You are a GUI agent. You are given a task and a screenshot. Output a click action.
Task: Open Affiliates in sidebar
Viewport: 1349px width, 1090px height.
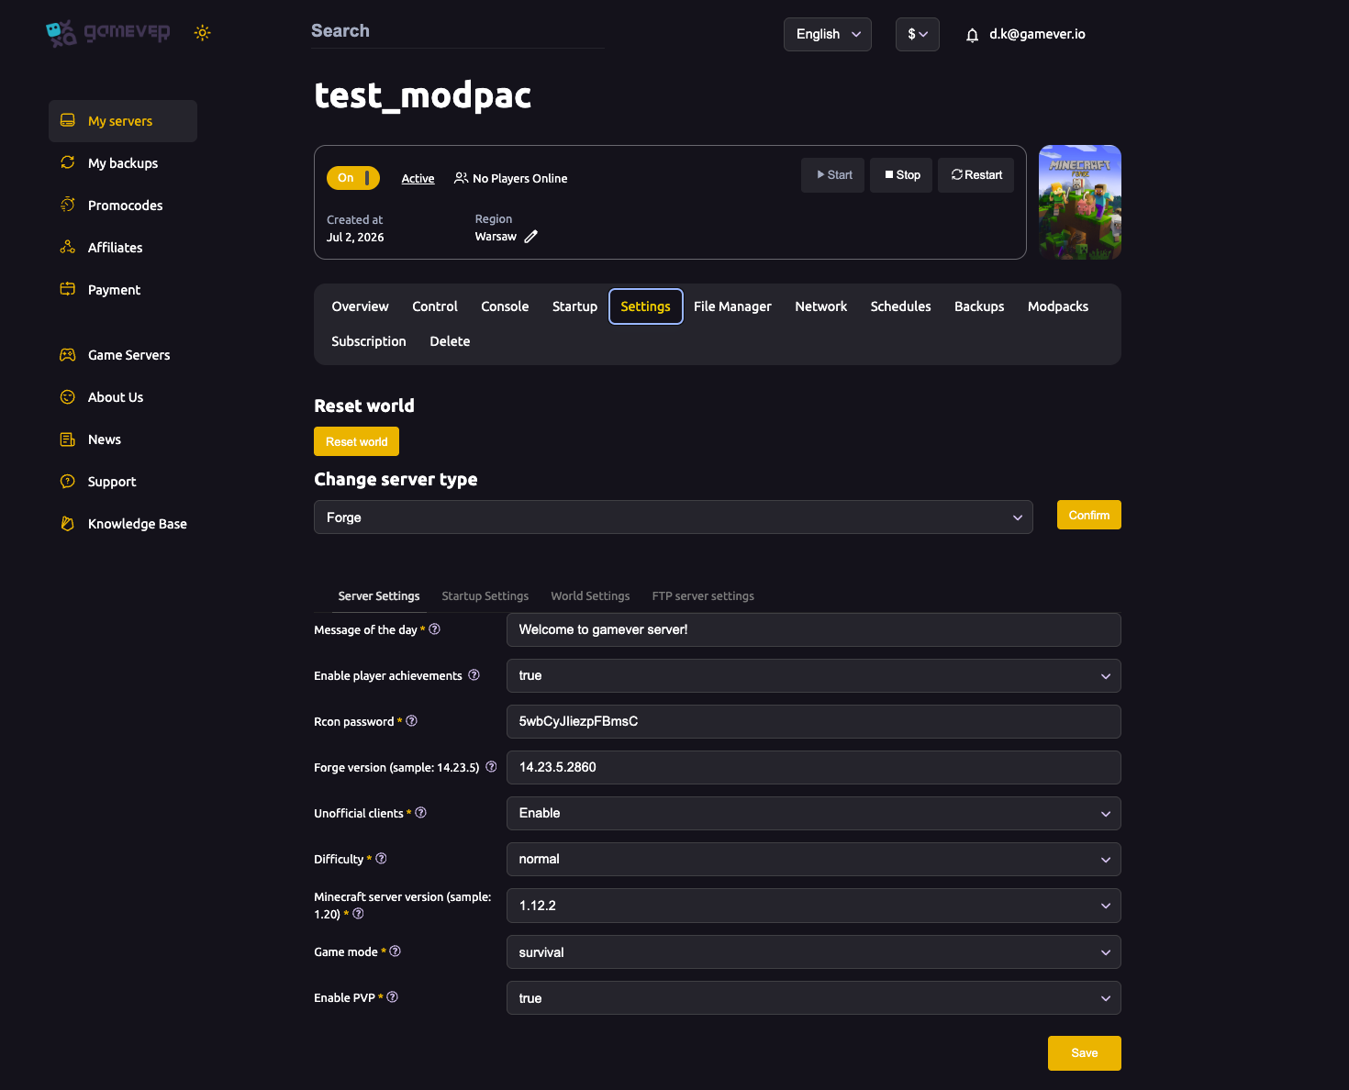click(x=123, y=248)
